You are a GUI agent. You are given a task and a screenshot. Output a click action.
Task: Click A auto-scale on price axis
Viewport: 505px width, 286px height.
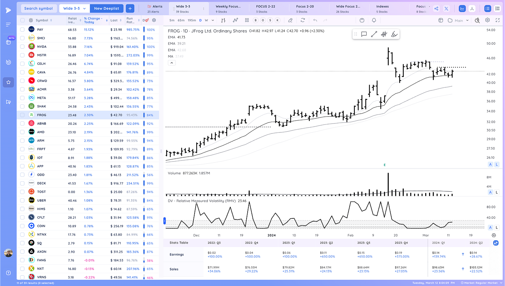[490, 164]
